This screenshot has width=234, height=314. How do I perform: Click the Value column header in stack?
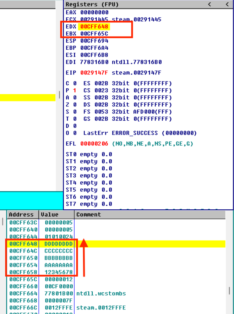[50, 215]
